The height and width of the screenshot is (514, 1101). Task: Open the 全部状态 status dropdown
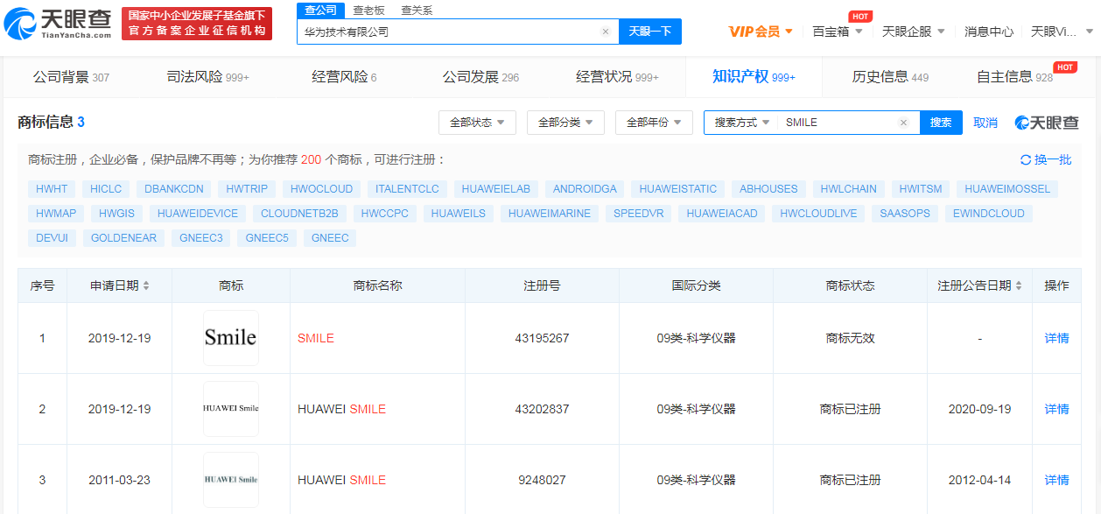click(x=477, y=123)
